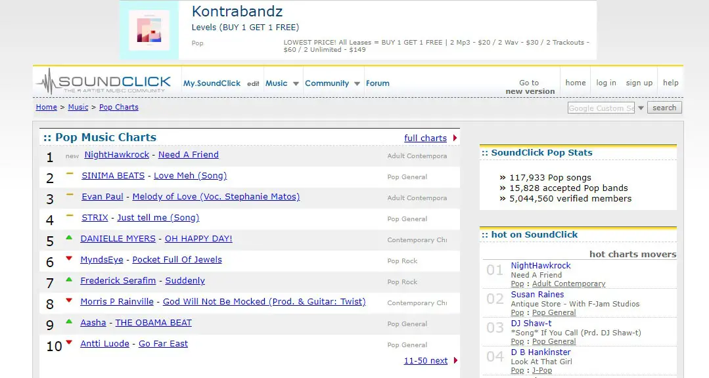Click "117,933 Pop songs" stat text
709x378 pixels.
click(550, 177)
